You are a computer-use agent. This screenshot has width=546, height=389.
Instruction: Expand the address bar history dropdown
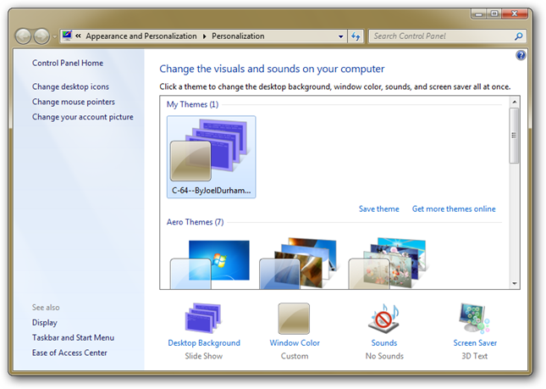pos(340,36)
